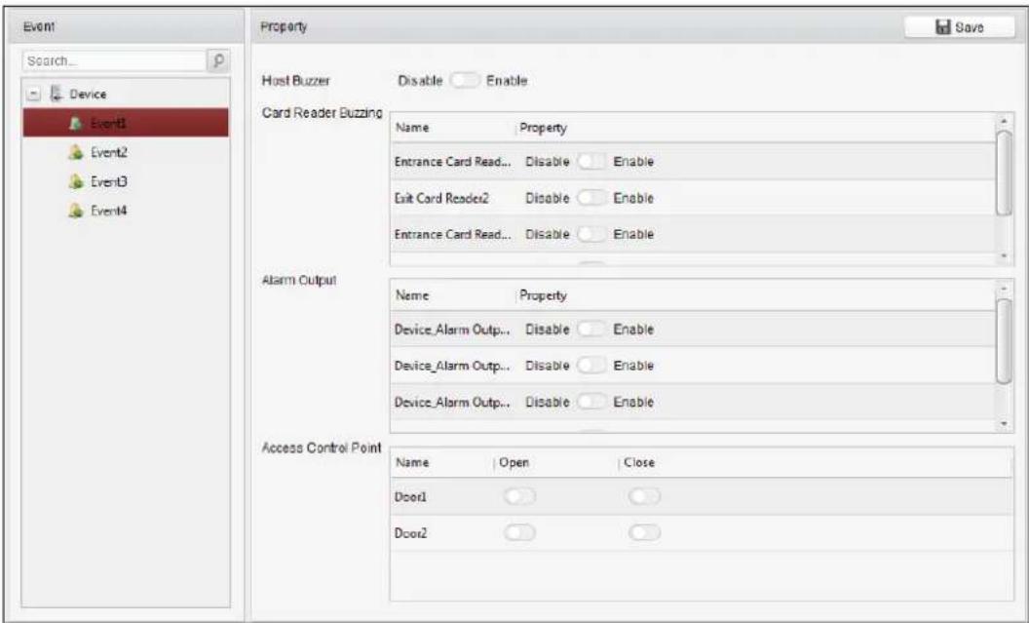1029x623 pixels.
Task: Toggle Door1 Close switch
Action: [644, 497]
